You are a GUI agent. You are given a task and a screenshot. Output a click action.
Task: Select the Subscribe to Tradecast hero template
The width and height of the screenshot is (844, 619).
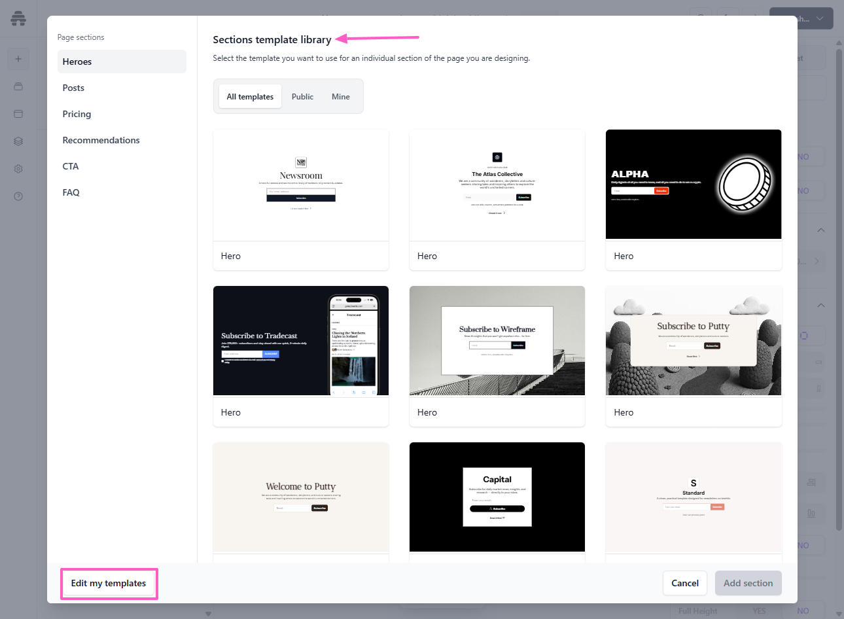tap(301, 341)
